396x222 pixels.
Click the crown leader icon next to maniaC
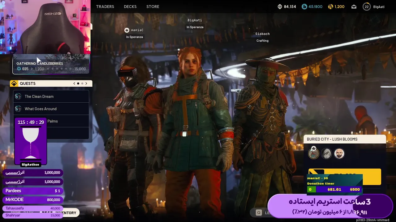point(127,30)
